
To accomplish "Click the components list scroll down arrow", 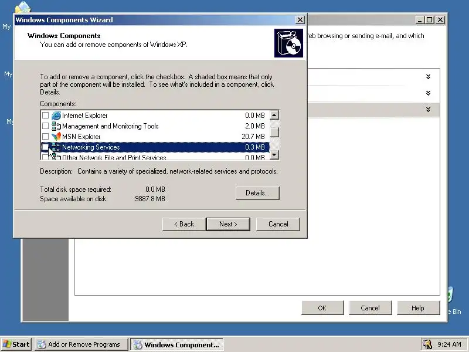I will point(274,155).
